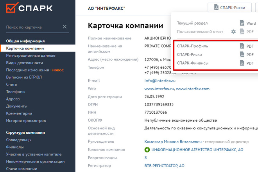This screenshot has width=258, height=172.
Task: Open the www.interfax.com website link
Action: click(x=193, y=89)
